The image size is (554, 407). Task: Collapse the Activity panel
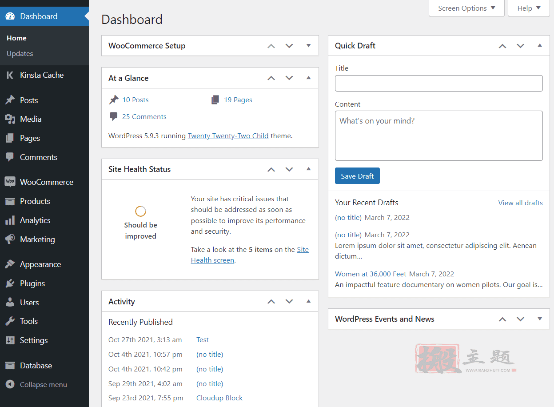[309, 301]
